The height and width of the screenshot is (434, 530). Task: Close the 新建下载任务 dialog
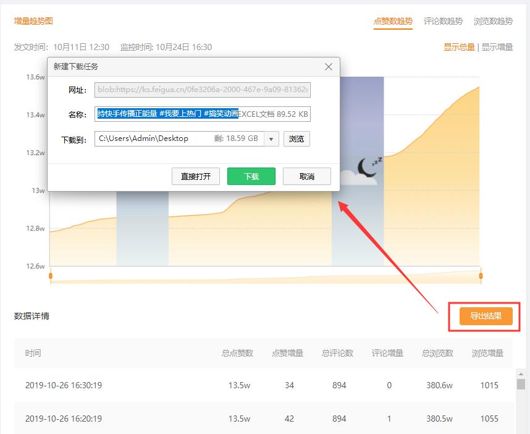pyautogui.click(x=328, y=67)
